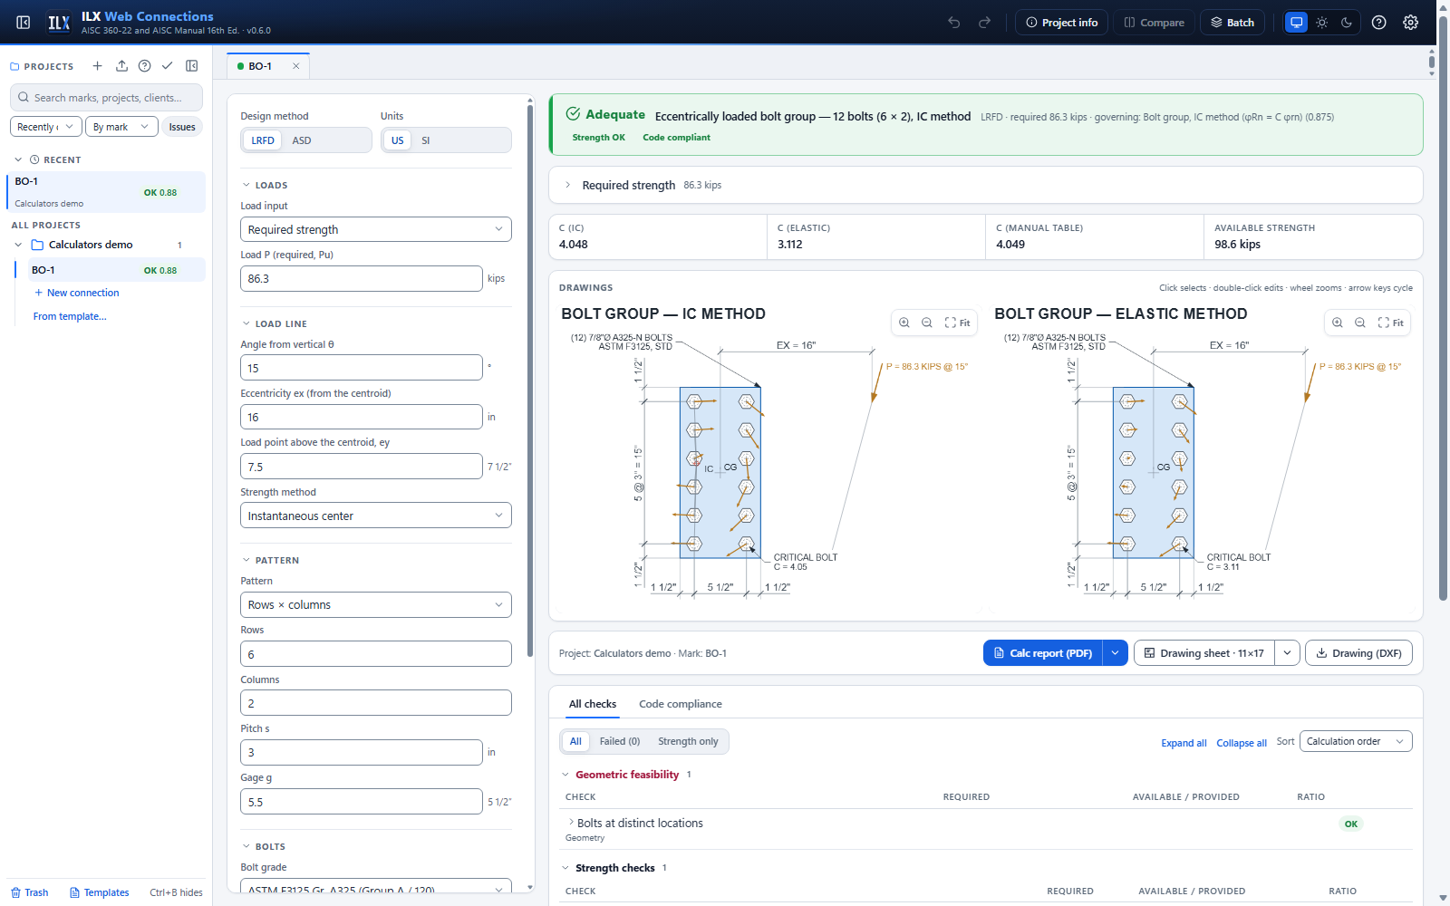Image resolution: width=1450 pixels, height=906 pixels.
Task: Close the BO-1 tab
Action: click(295, 66)
